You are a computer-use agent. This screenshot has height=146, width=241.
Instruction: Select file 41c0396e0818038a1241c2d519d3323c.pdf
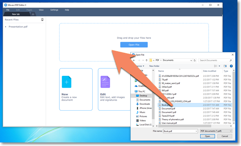click(180, 76)
